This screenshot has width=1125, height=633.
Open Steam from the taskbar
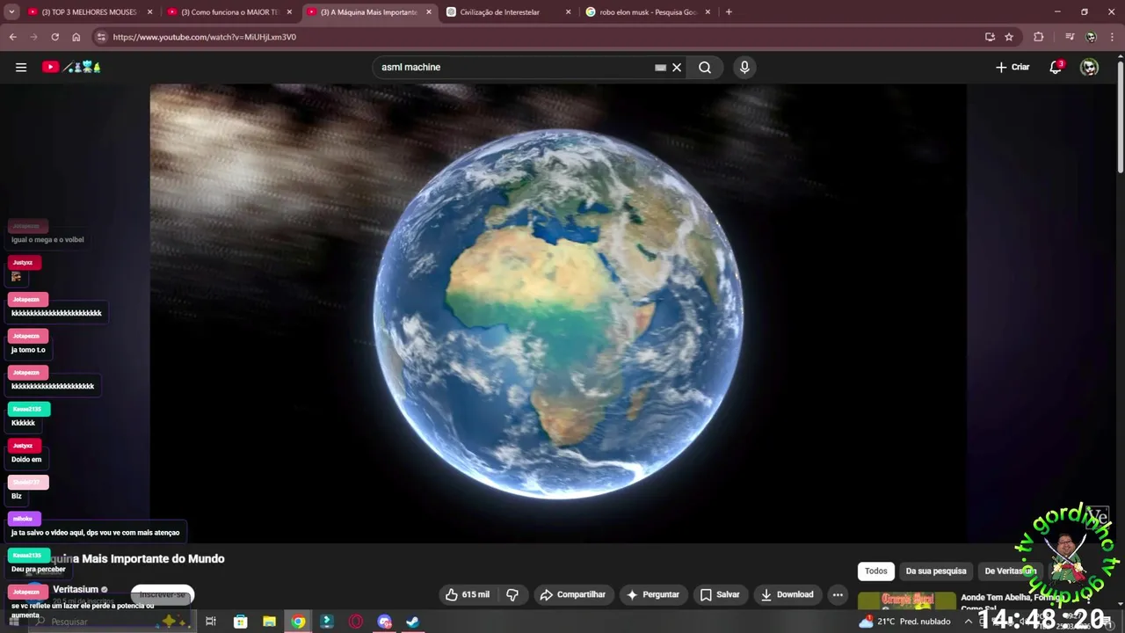pyautogui.click(x=412, y=622)
